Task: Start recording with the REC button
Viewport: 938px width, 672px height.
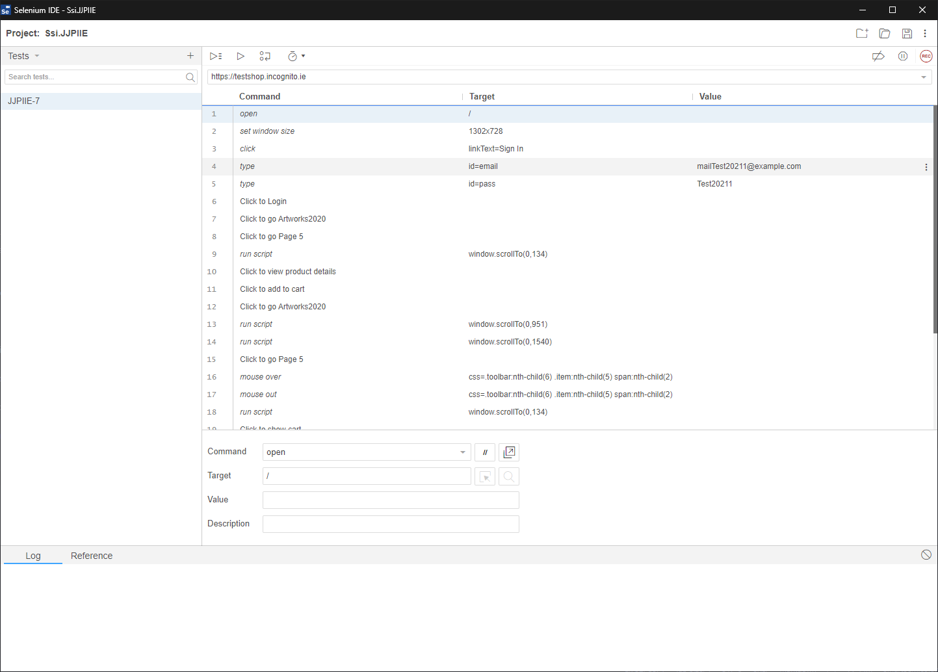Action: point(926,57)
